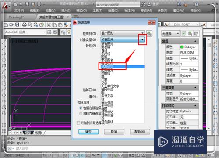Click the Paste clipboard toolbar icon
219x158 pixels.
point(60,25)
